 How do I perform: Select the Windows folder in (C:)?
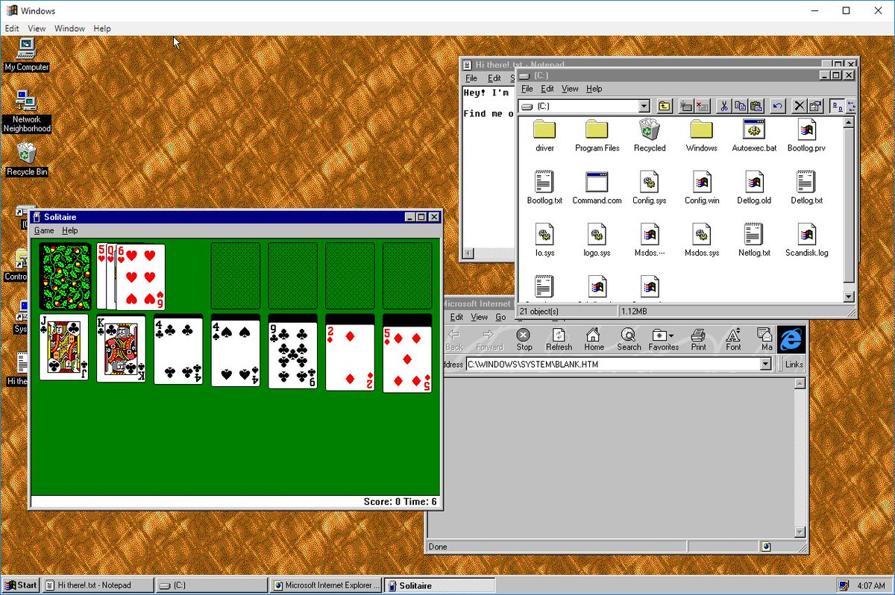[x=701, y=136]
